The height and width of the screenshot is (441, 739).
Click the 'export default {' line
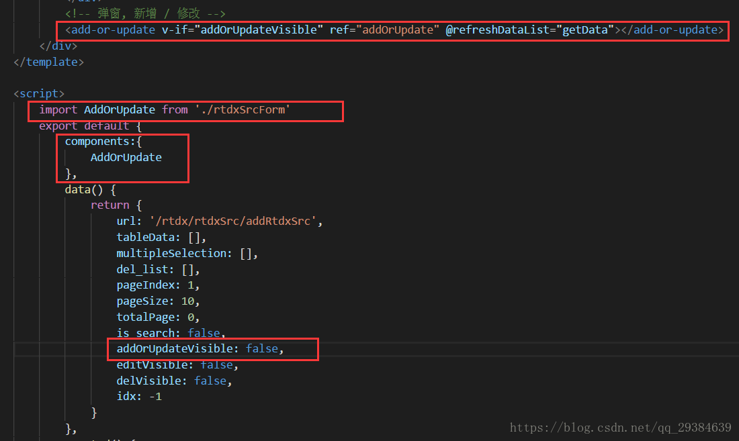click(90, 126)
